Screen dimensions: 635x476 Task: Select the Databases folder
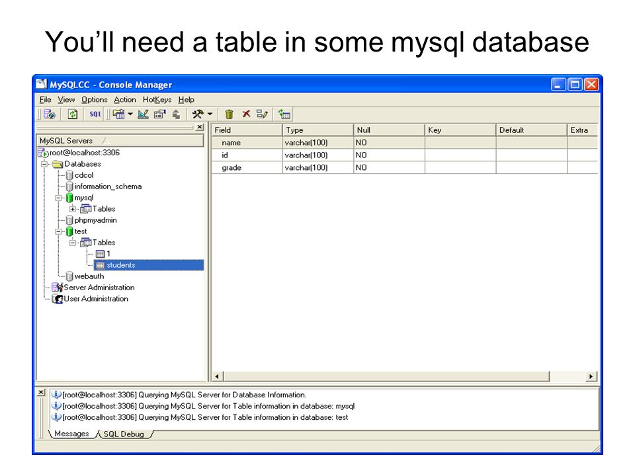point(83,164)
